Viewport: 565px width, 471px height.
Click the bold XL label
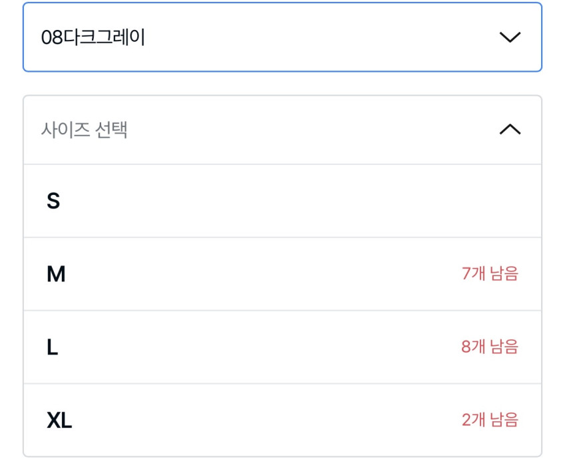pyautogui.click(x=59, y=420)
